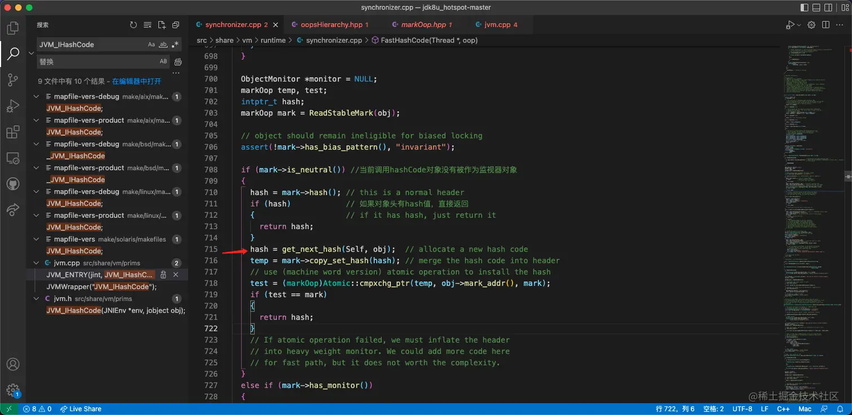Enable Use Regular Expression in search
This screenshot has height=415, width=852.
pyautogui.click(x=175, y=44)
